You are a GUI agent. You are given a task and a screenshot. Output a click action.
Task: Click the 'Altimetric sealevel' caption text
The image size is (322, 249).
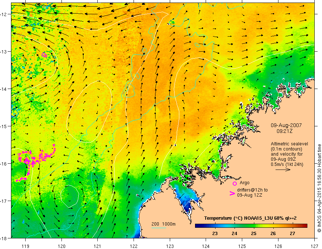289,144
